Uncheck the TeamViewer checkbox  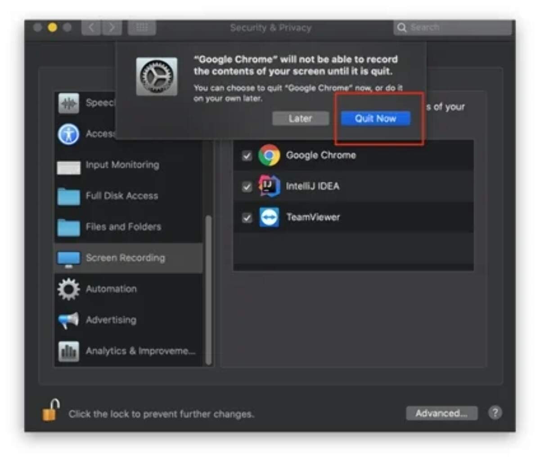[247, 218]
